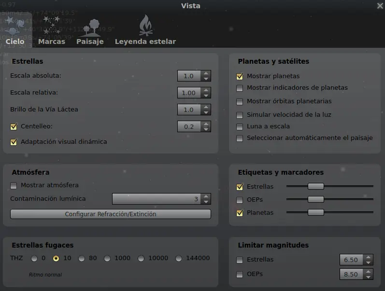
Task: Click the Estrellas magnitude 6.50 field
Action: tap(351, 260)
